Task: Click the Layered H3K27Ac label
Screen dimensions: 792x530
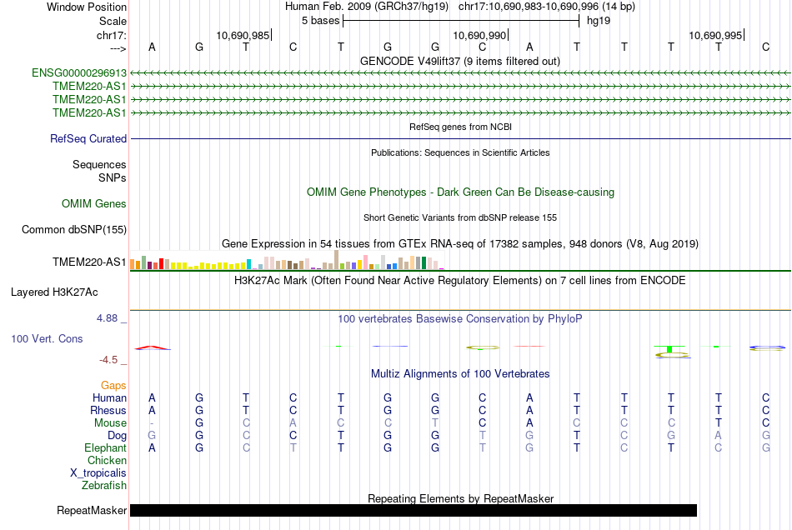Action: 54,292
